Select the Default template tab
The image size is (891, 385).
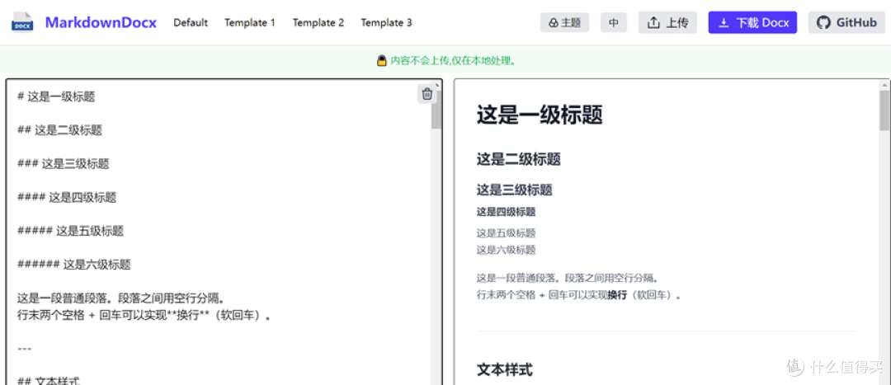point(191,23)
